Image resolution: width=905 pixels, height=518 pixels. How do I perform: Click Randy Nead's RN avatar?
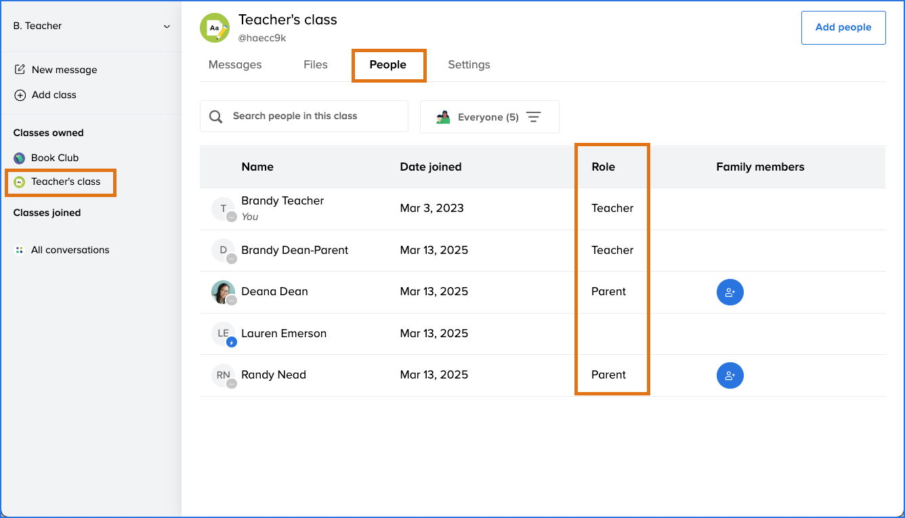tap(223, 375)
